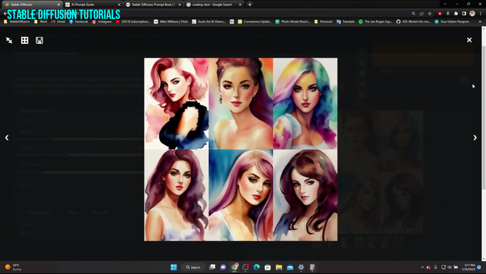
Task: Switch to the AI Prompt Guide tab
Action: coord(93,5)
